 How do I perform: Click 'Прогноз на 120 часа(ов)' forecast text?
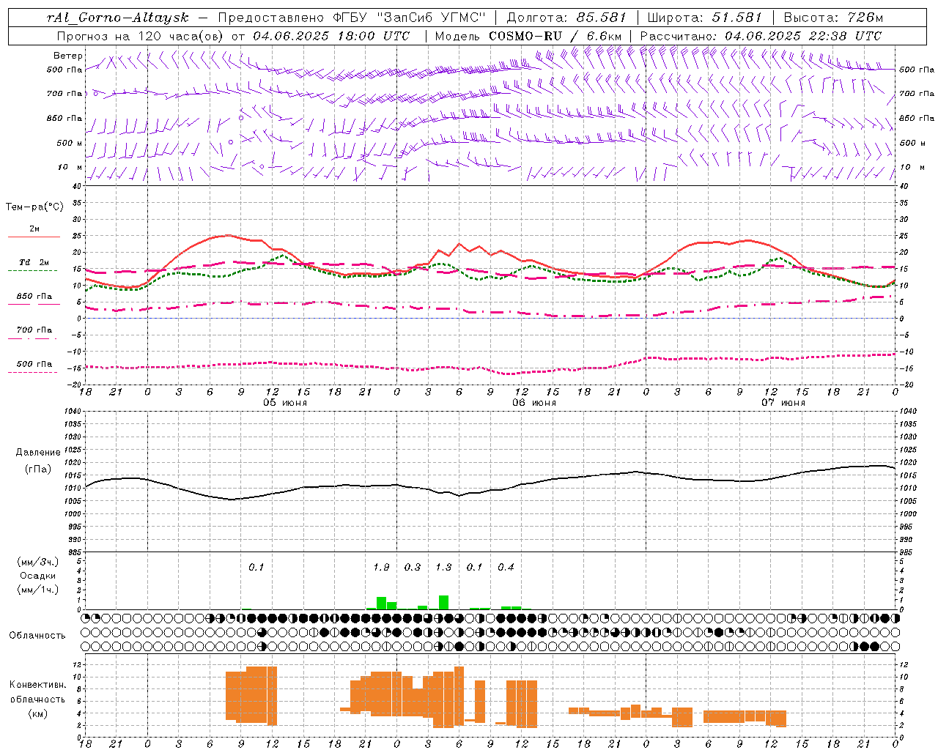(141, 36)
